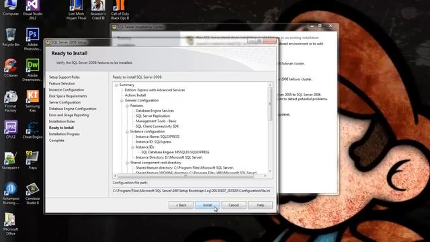Viewport: 430px width, 242px height.
Task: Open Assassin's Creed III shortcut
Action: 98,10
